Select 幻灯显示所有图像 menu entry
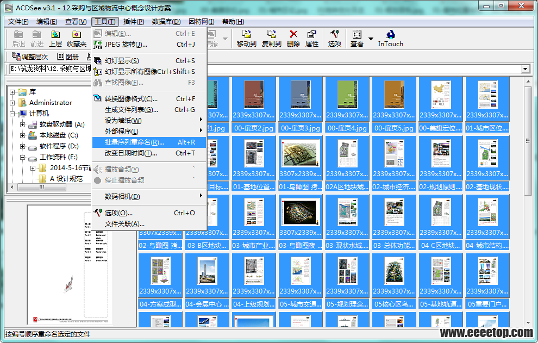Viewport: 538px width, 343px height. pos(149,71)
